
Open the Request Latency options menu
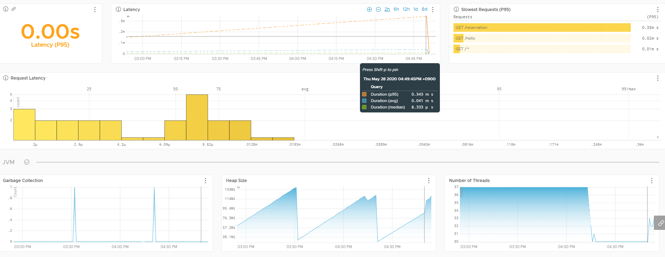click(x=658, y=78)
